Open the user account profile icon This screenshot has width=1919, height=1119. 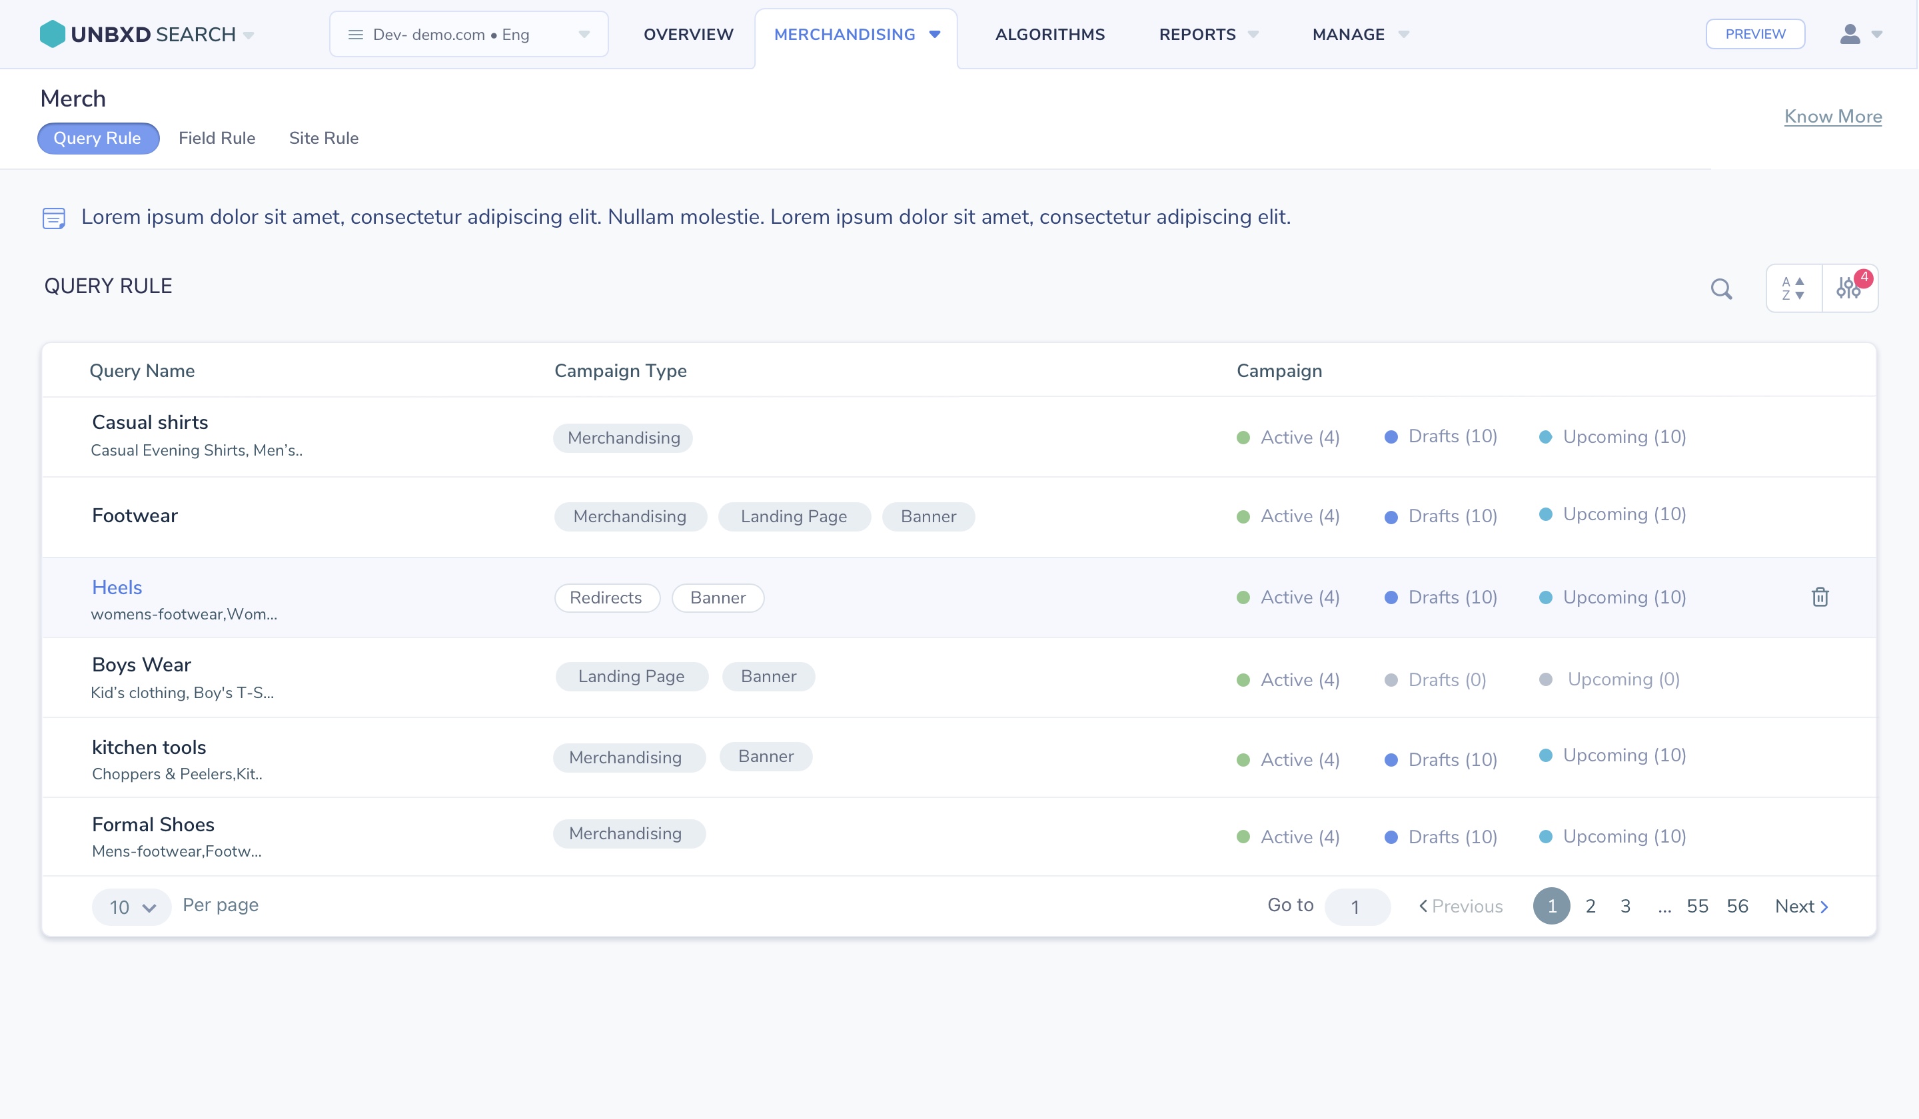[x=1850, y=34]
